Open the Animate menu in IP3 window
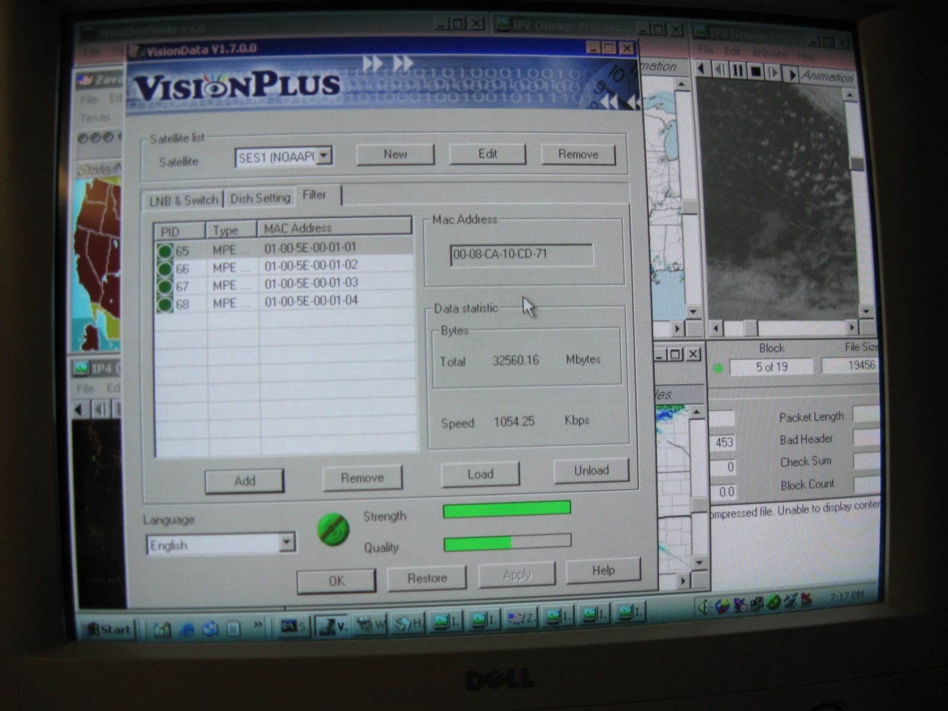This screenshot has width=948, height=711. point(769,54)
